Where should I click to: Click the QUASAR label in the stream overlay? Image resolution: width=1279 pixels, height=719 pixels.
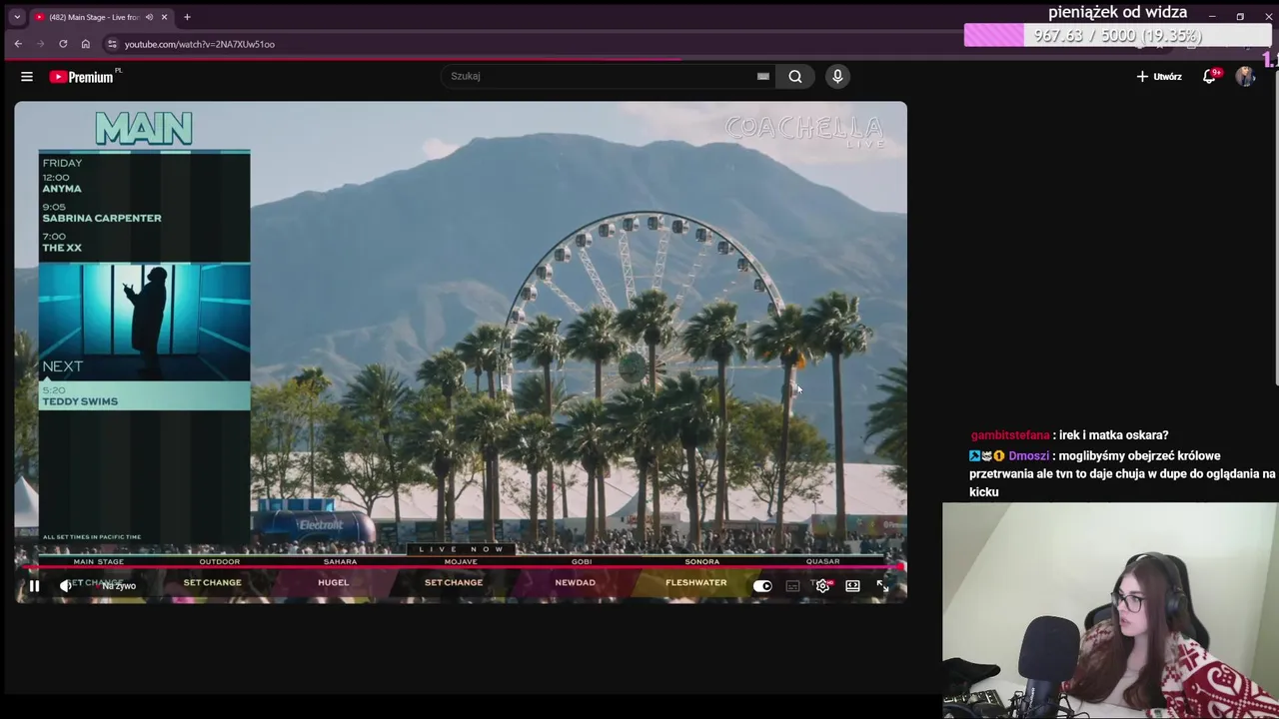pyautogui.click(x=822, y=561)
